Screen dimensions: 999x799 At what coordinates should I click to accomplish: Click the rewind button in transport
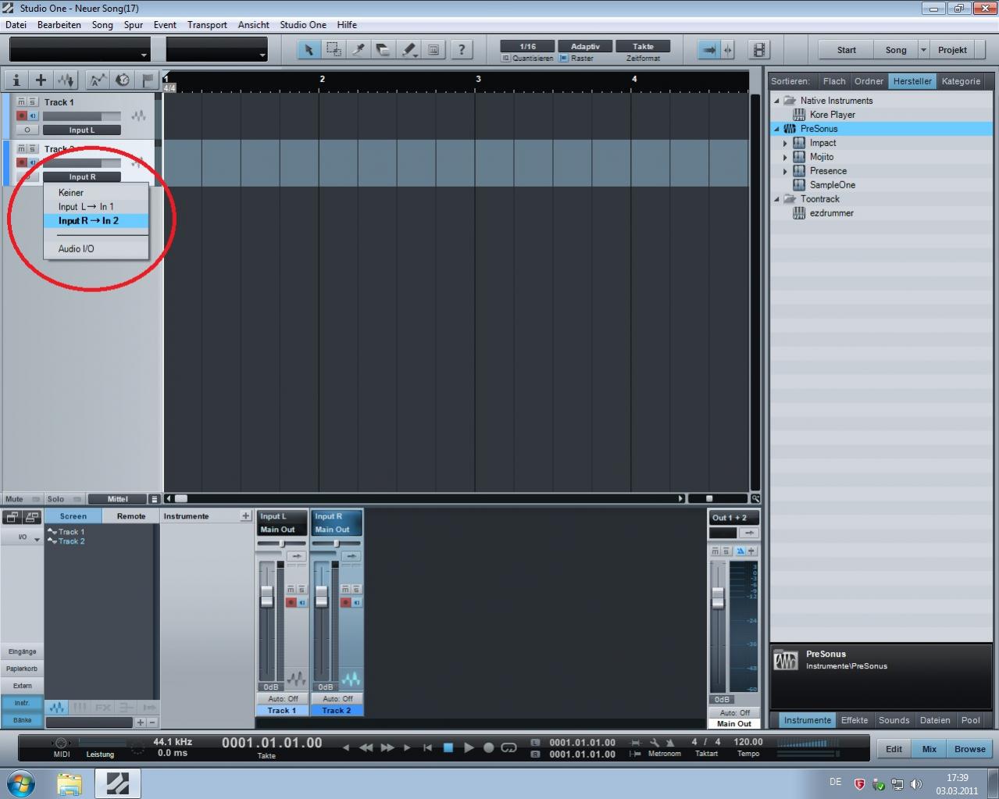pos(366,747)
